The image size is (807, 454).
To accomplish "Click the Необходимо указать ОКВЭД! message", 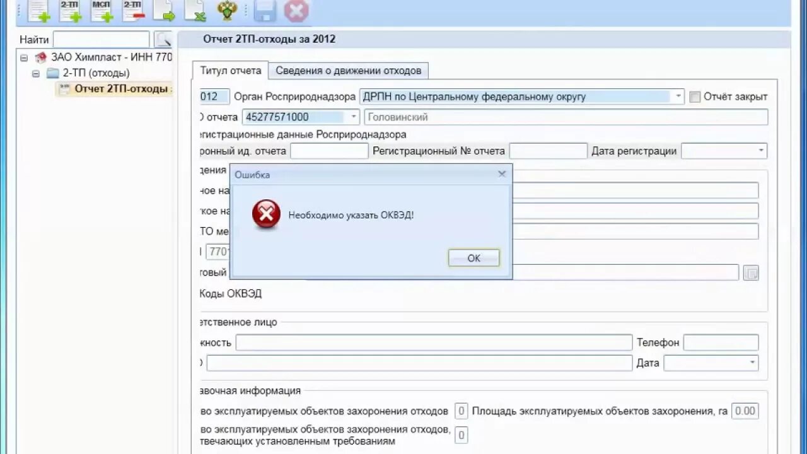I will click(x=351, y=215).
